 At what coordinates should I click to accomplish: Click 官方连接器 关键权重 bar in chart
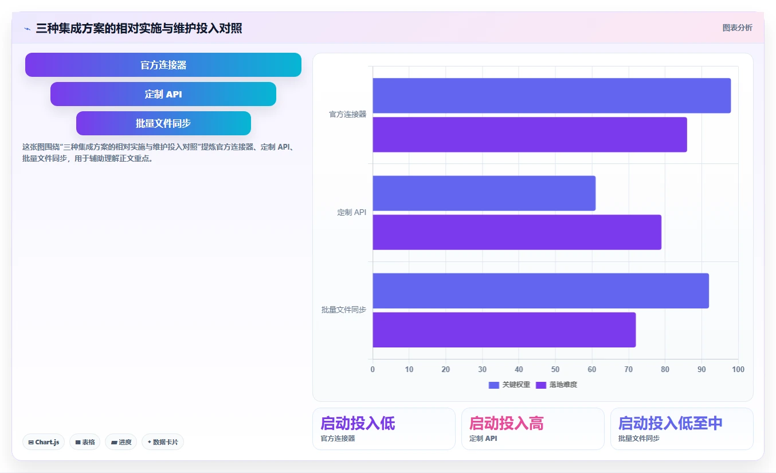point(552,96)
